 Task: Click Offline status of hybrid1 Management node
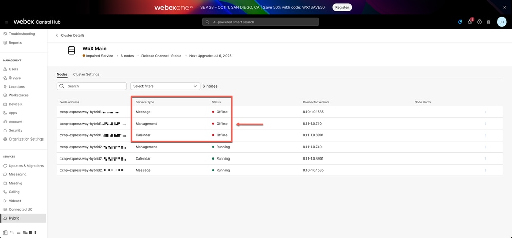pos(220,124)
